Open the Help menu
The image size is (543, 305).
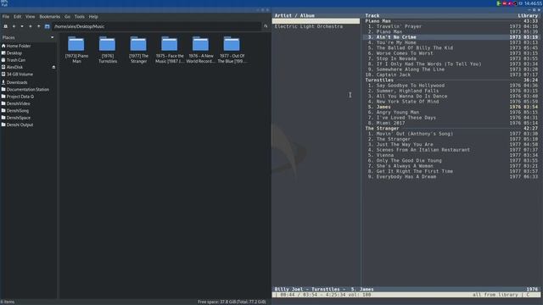[x=93, y=17]
